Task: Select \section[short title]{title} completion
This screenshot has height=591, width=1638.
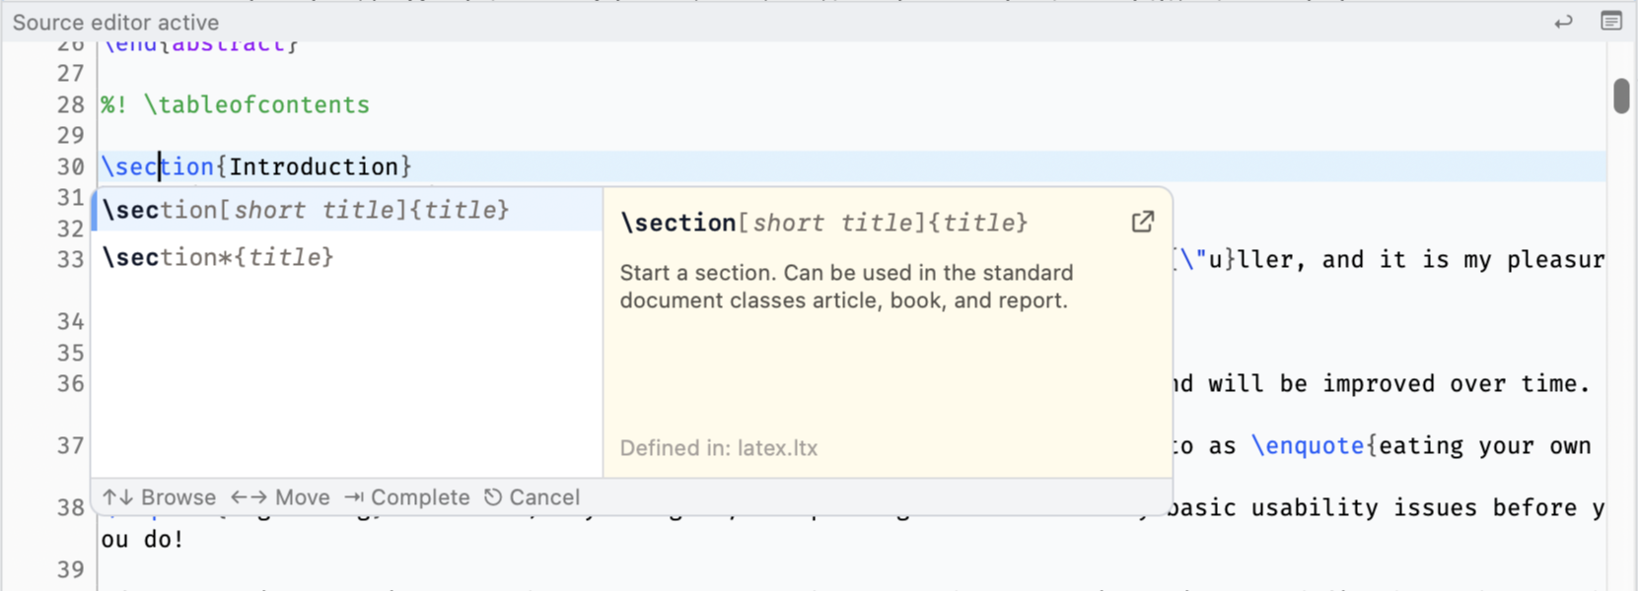Action: point(347,210)
